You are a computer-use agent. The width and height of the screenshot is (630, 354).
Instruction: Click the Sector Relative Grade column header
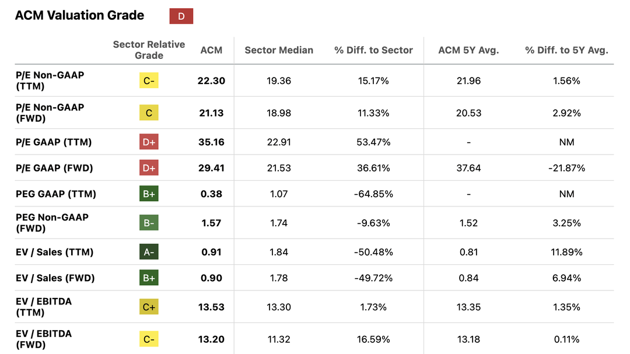pyautogui.click(x=149, y=50)
